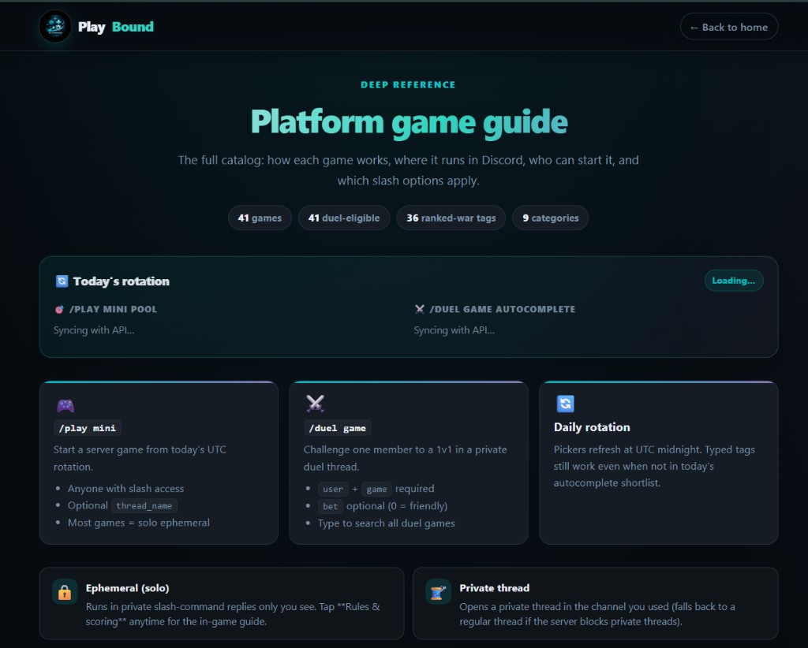This screenshot has width=808, height=648.
Task: Click the thread_name code tag
Action: point(144,506)
